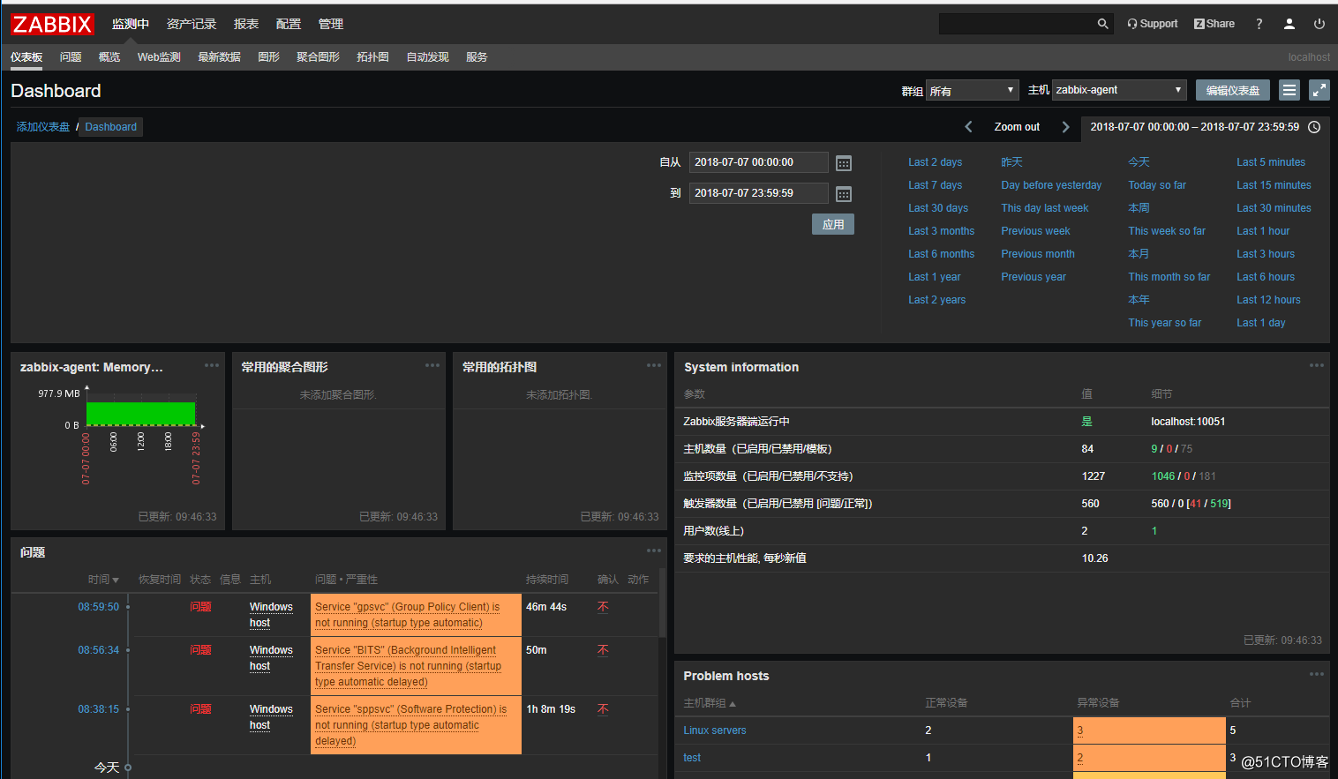1338x779 pixels.
Task: Toggle fullscreen kiosk mode icon
Action: [1319, 90]
